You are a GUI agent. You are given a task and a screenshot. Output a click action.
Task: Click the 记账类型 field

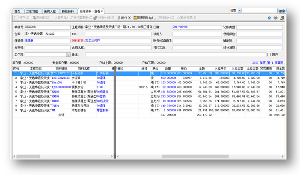pyautogui.click(x=260, y=27)
